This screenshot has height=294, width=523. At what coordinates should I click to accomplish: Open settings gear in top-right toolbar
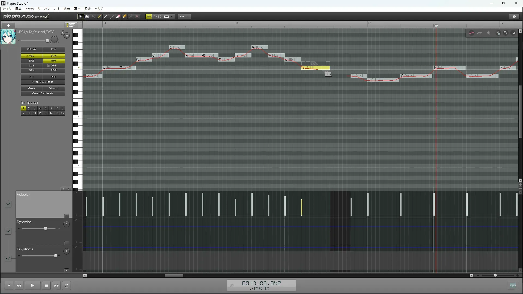coord(514,17)
